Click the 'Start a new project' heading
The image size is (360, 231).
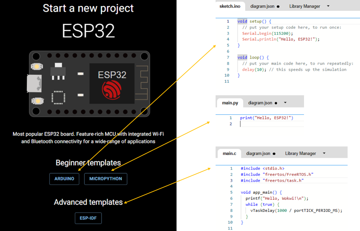point(88,8)
